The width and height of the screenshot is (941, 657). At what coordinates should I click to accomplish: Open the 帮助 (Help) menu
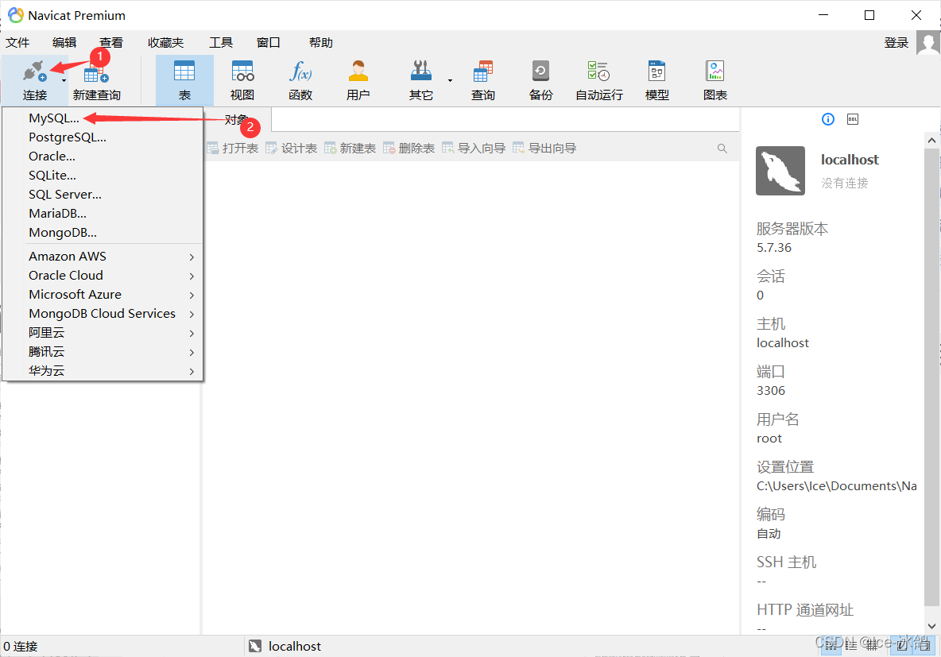click(x=321, y=43)
